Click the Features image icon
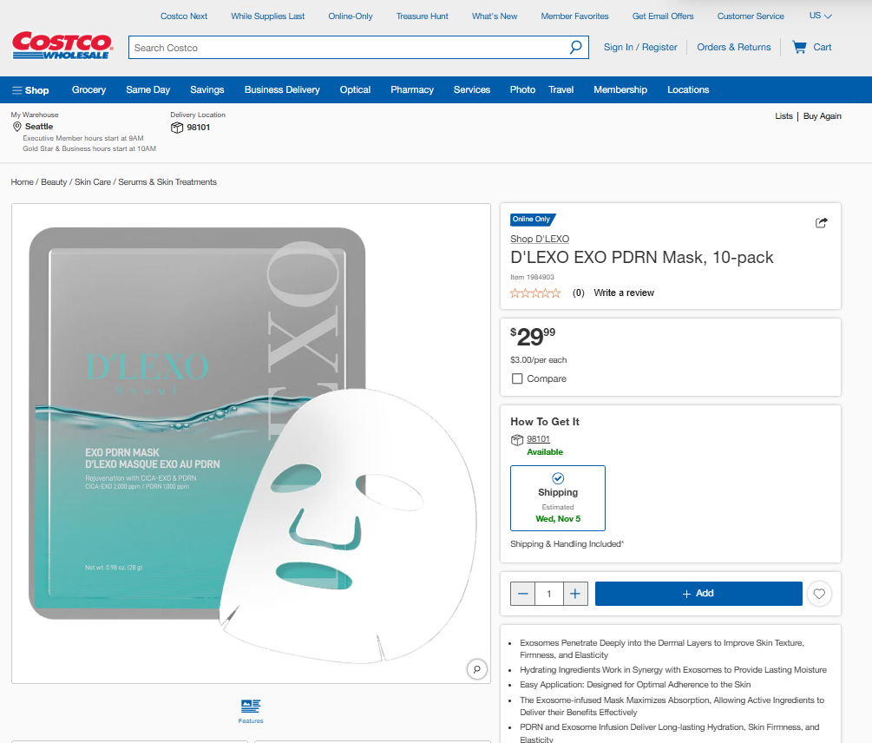 click(x=251, y=707)
